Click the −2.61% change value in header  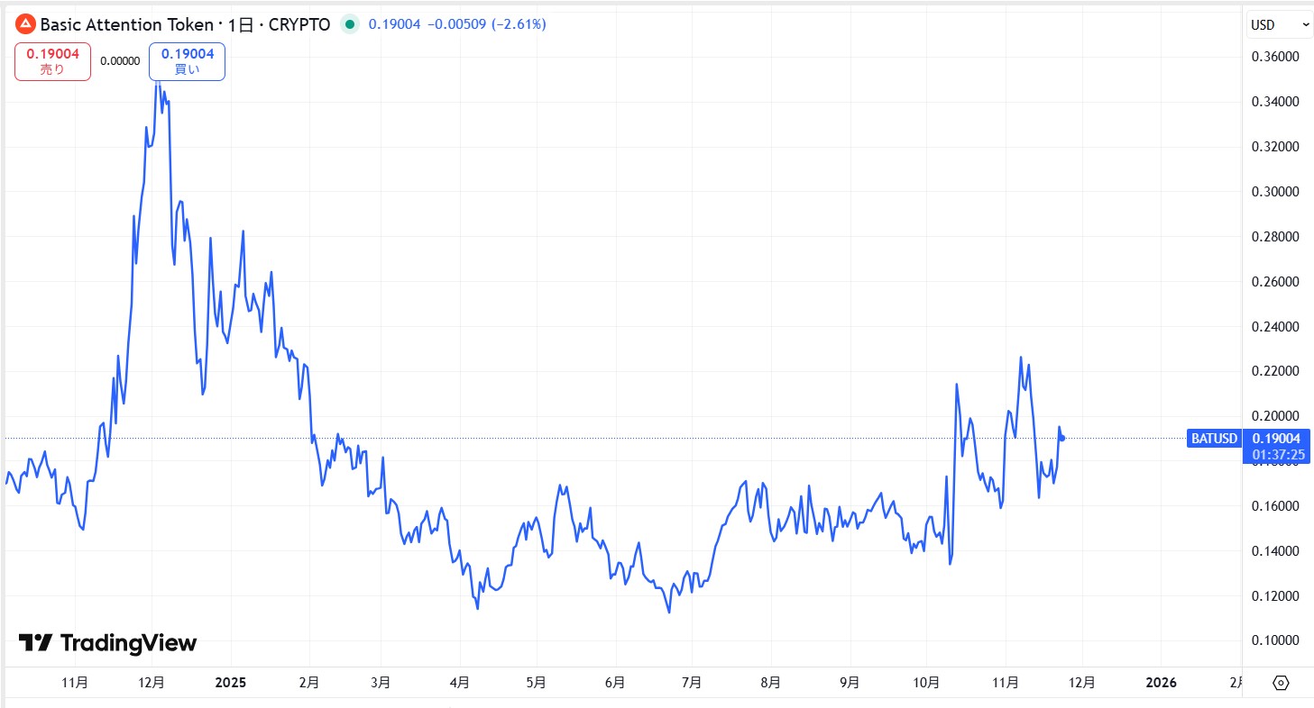(518, 24)
